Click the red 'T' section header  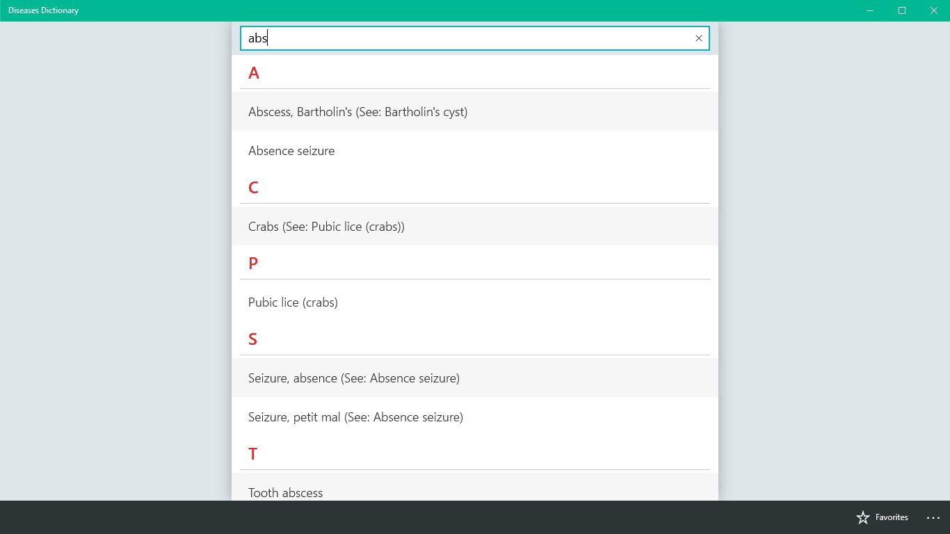click(252, 453)
